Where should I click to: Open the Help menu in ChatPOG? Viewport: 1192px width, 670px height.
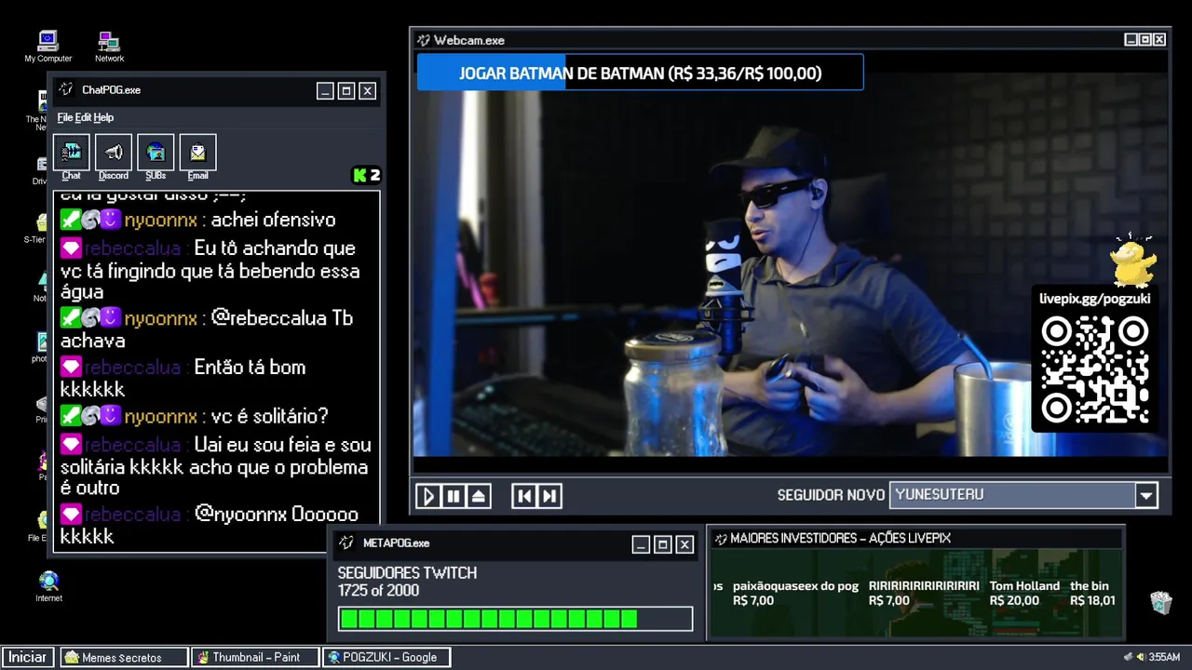coord(103,117)
